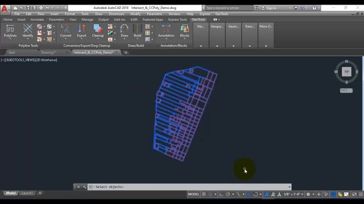Viewport: 364px width, 204px height.
Task: Toggle hardware acceleration blue circle icon
Action: tap(333, 194)
